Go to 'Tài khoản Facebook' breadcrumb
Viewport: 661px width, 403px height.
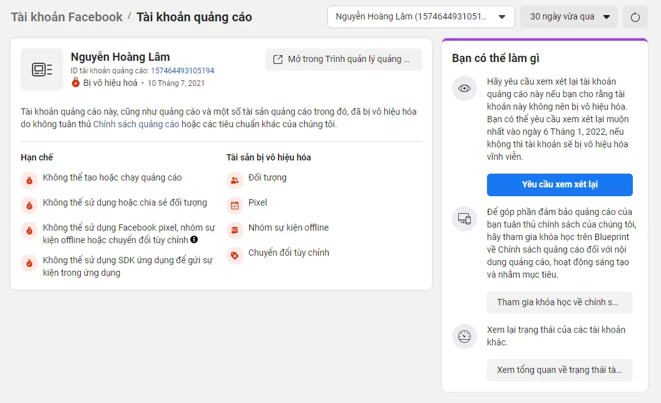pos(67,17)
